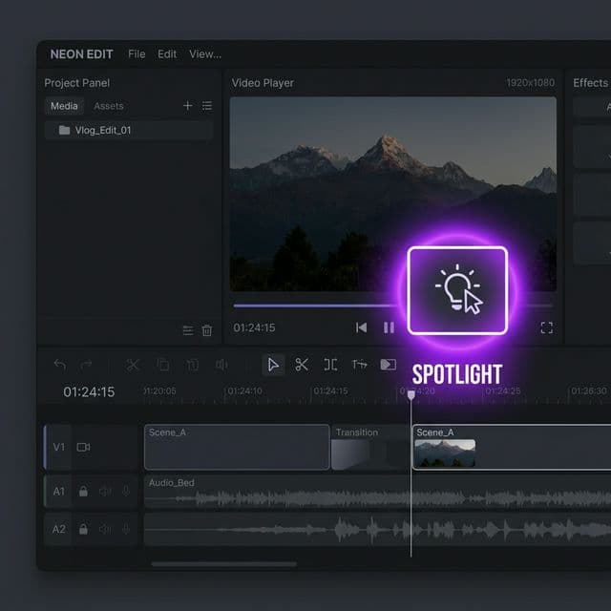Click the video preview frame
The image size is (611, 611).
392,194
